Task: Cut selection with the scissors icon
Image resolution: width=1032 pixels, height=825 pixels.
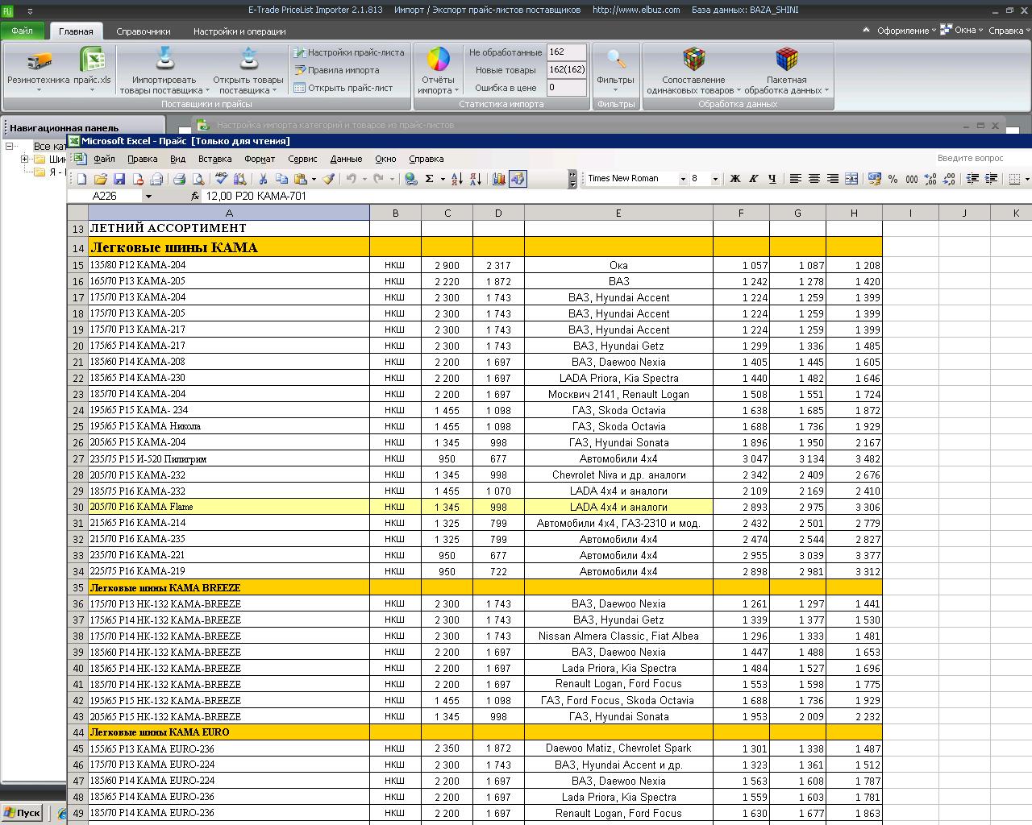Action: [x=263, y=179]
